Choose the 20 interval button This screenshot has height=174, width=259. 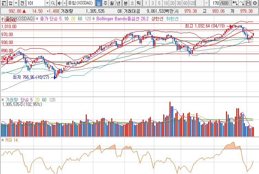(172, 3)
